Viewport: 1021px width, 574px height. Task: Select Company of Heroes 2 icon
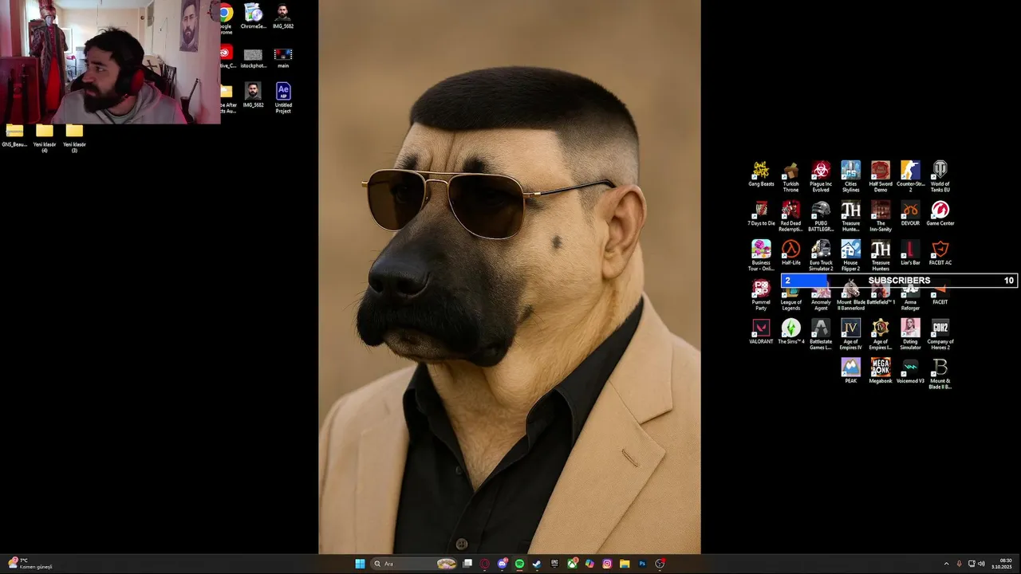[x=940, y=333]
